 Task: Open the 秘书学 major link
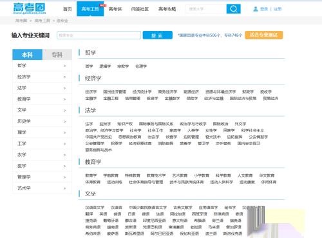[x=230, y=208]
